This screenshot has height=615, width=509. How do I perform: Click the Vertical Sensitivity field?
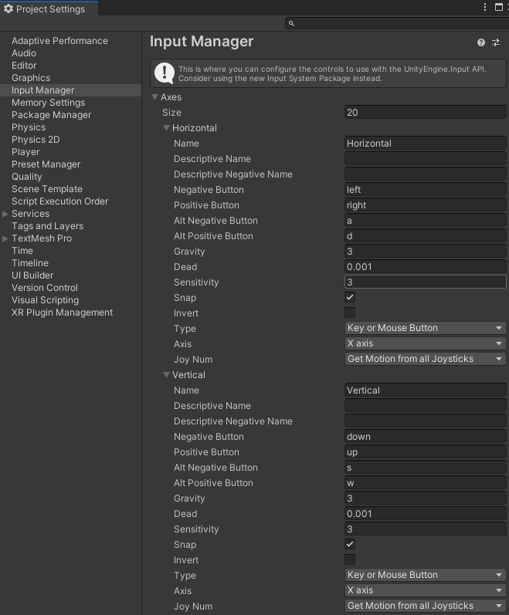tap(425, 529)
